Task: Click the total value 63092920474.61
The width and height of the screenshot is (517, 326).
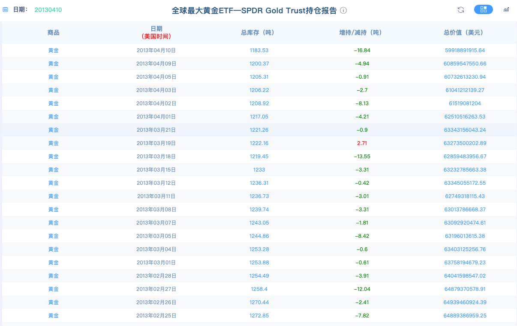Action: 465,223
